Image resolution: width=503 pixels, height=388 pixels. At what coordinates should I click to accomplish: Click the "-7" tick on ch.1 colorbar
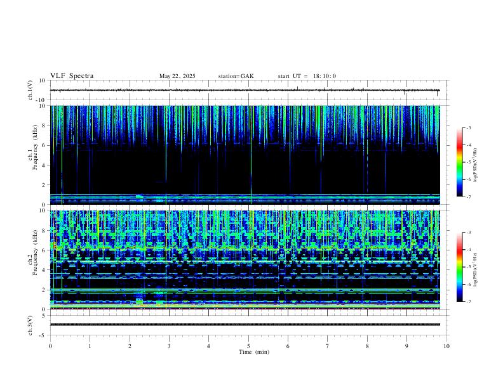click(x=468, y=197)
